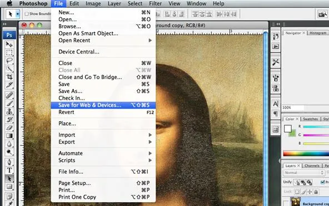Select the Brush tool
This screenshot has width=329, height=206.
9,104
